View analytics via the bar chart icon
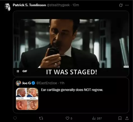 [x=94, y=118]
